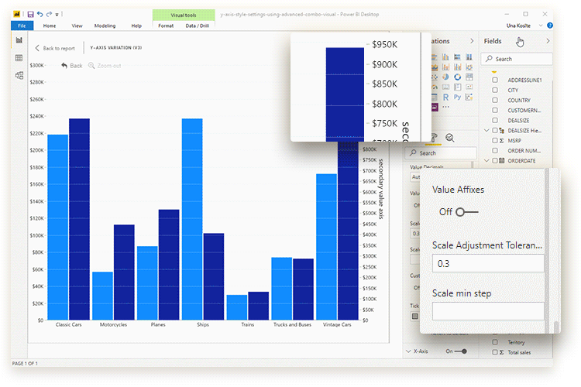
Task: Open the Analytics magnifier pane tab
Action: pyautogui.click(x=450, y=138)
